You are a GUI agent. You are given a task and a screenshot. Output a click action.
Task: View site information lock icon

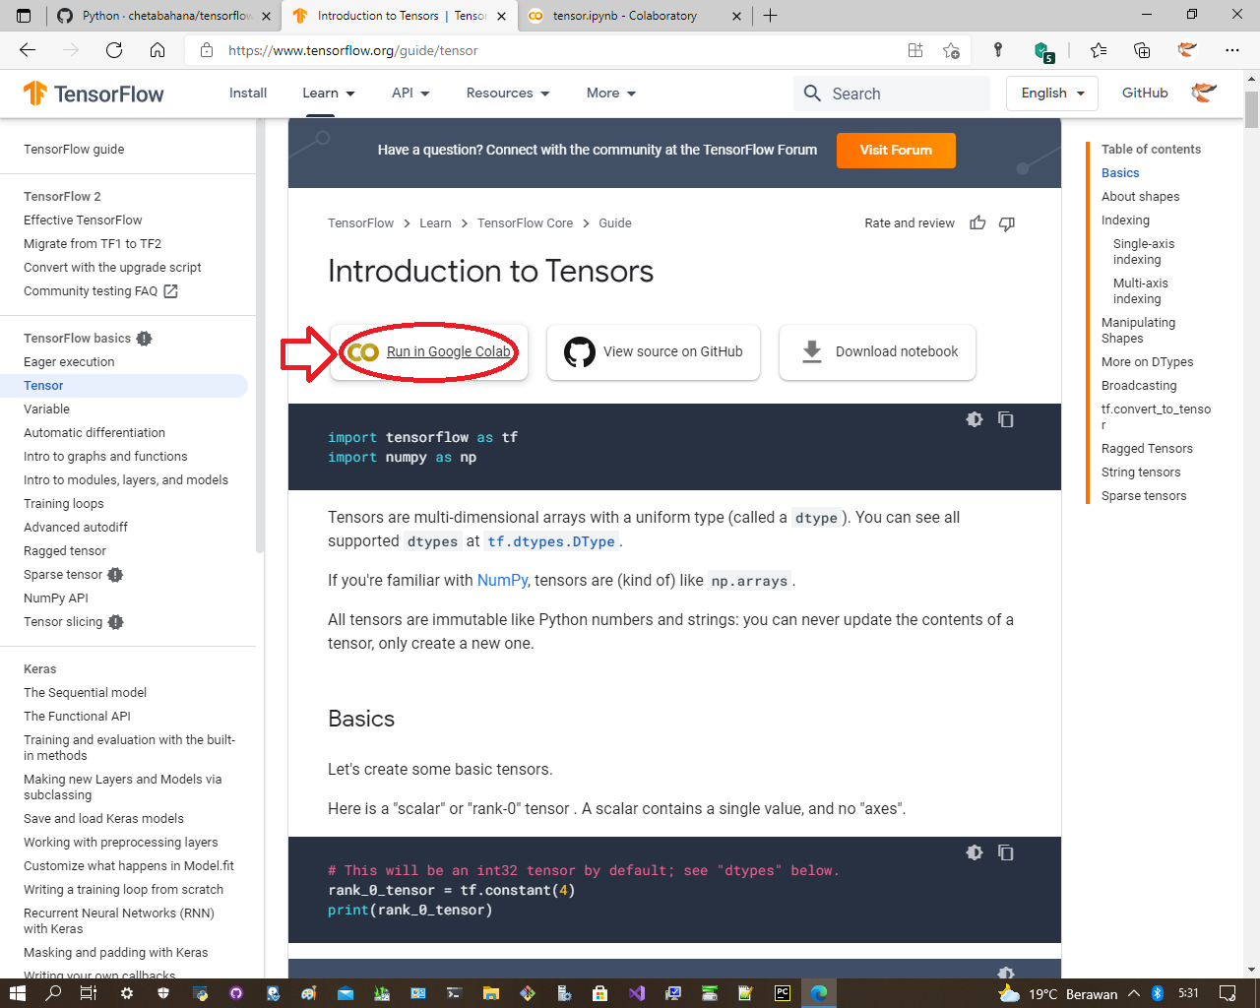207,50
